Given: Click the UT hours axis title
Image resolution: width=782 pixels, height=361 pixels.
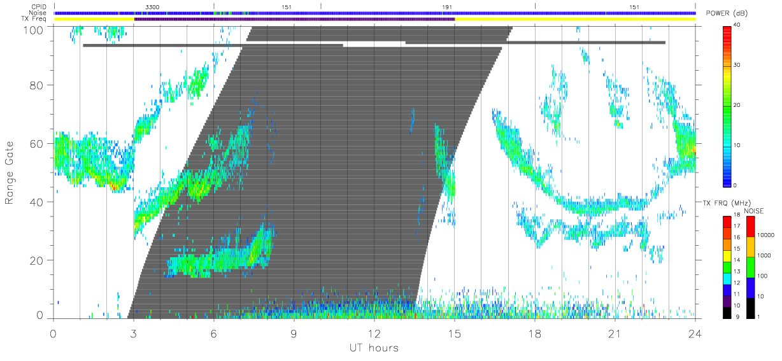Looking at the screenshot, I should coord(374,348).
